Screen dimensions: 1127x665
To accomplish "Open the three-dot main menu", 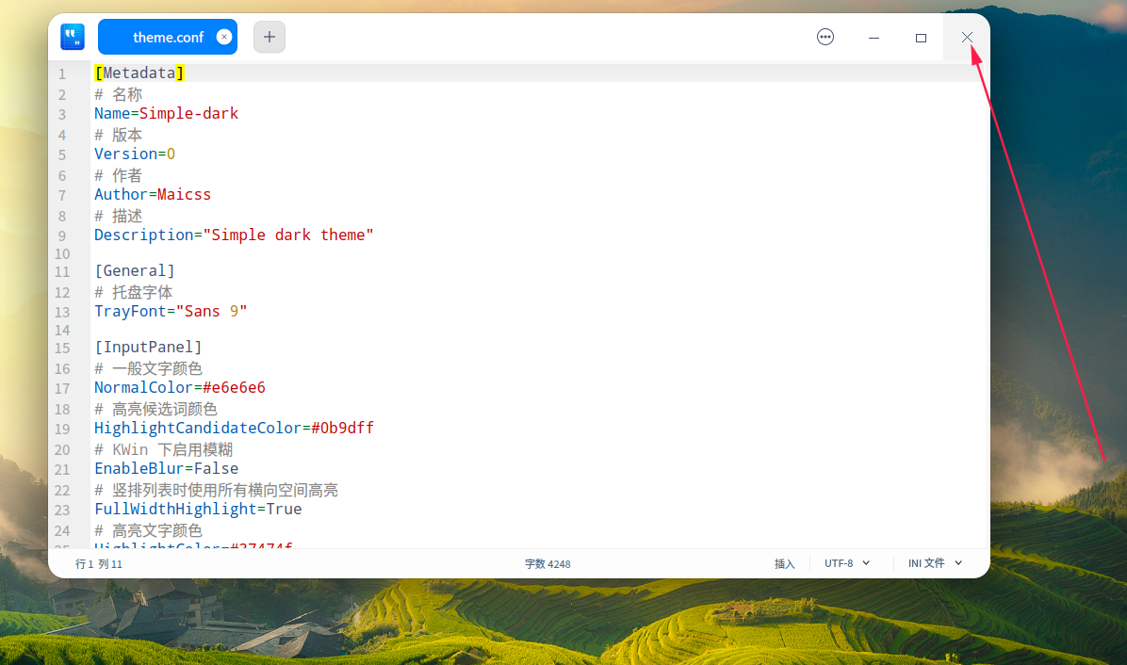I will pos(825,37).
